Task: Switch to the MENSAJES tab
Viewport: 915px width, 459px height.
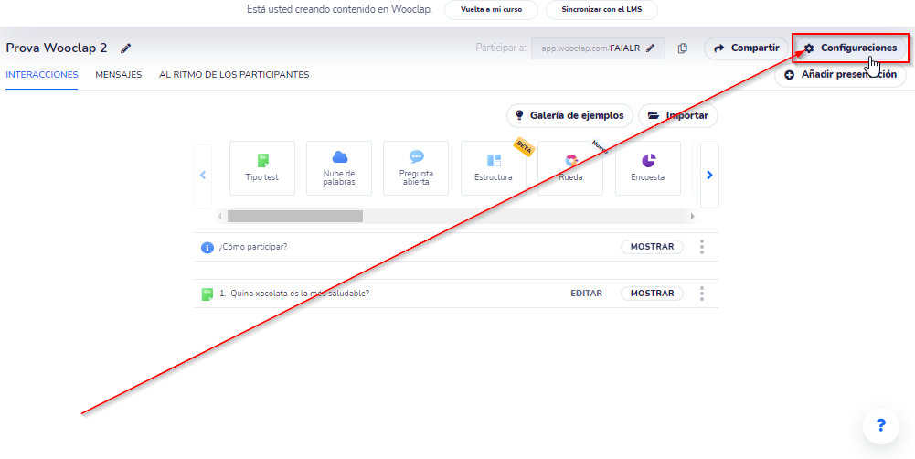Action: (x=119, y=75)
